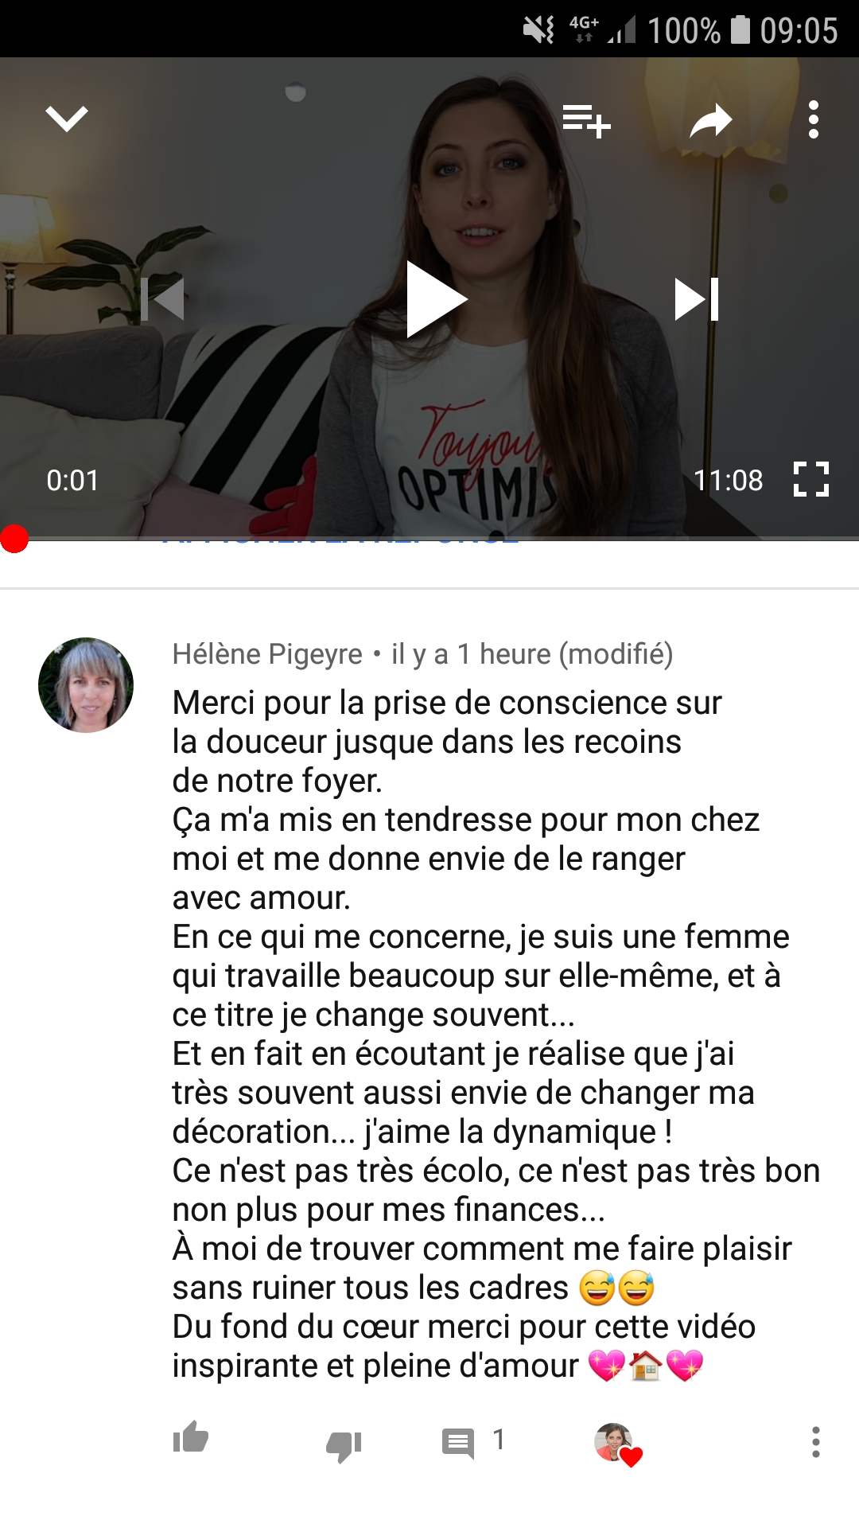Open replies to the comment

coord(458,1442)
